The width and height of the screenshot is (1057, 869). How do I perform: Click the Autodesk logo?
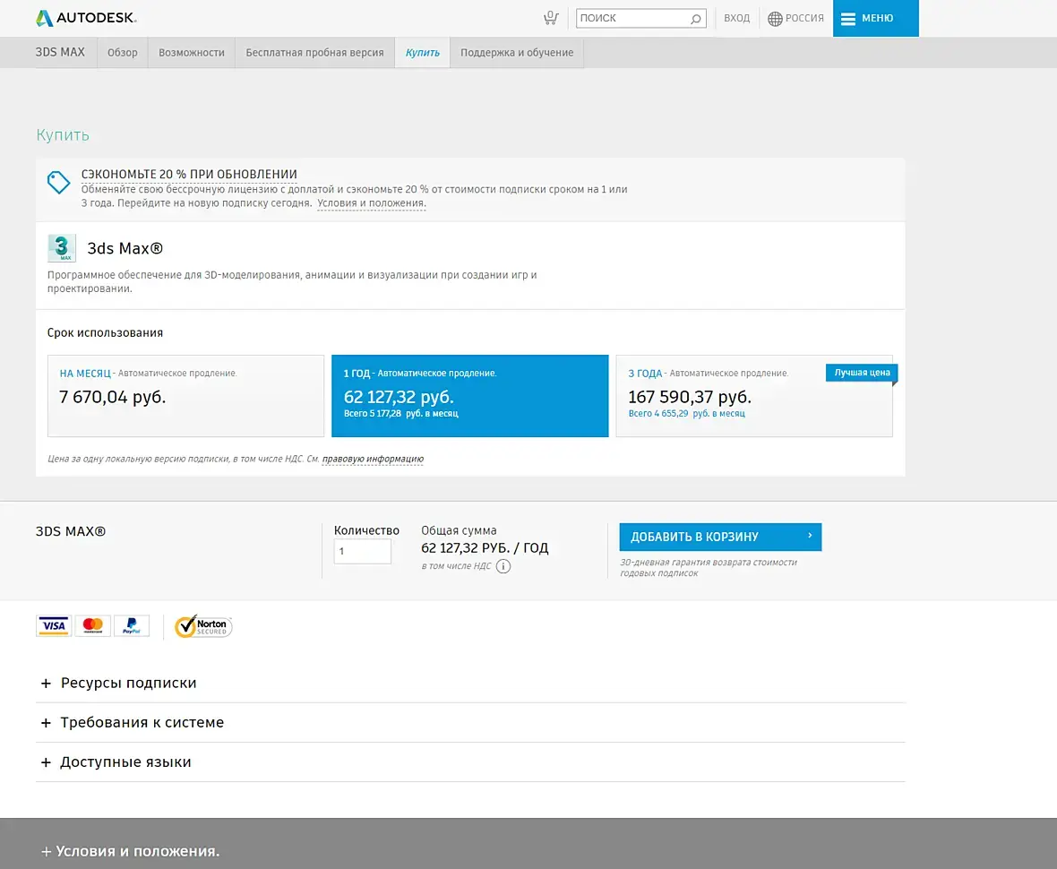[x=86, y=18]
